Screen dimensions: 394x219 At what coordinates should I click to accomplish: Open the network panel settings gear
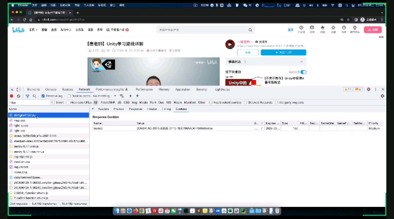coord(383,96)
